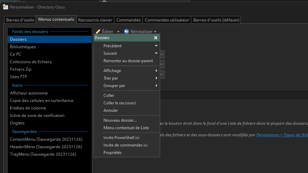Click the Réinitialiser blue arrow icon
Image resolution: width=308 pixels, height=173 pixels.
(126, 31)
